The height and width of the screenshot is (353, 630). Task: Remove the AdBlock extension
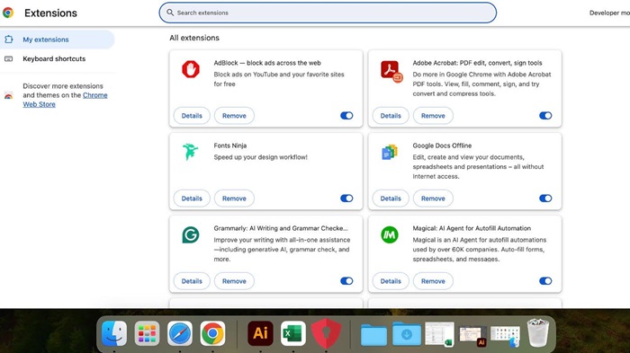(234, 116)
